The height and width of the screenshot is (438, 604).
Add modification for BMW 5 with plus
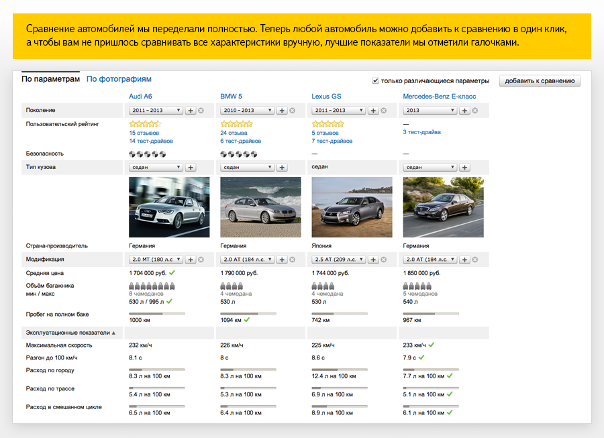282,260
